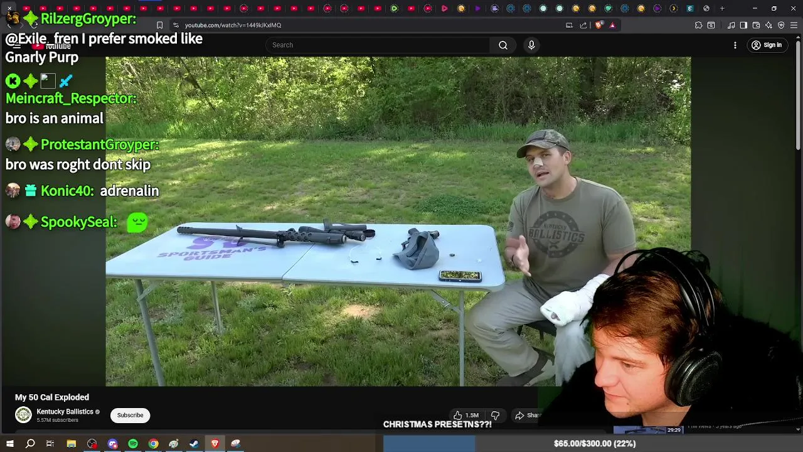Open a new browser tab with plus button
Image resolution: width=803 pixels, height=452 pixels.
point(722,8)
